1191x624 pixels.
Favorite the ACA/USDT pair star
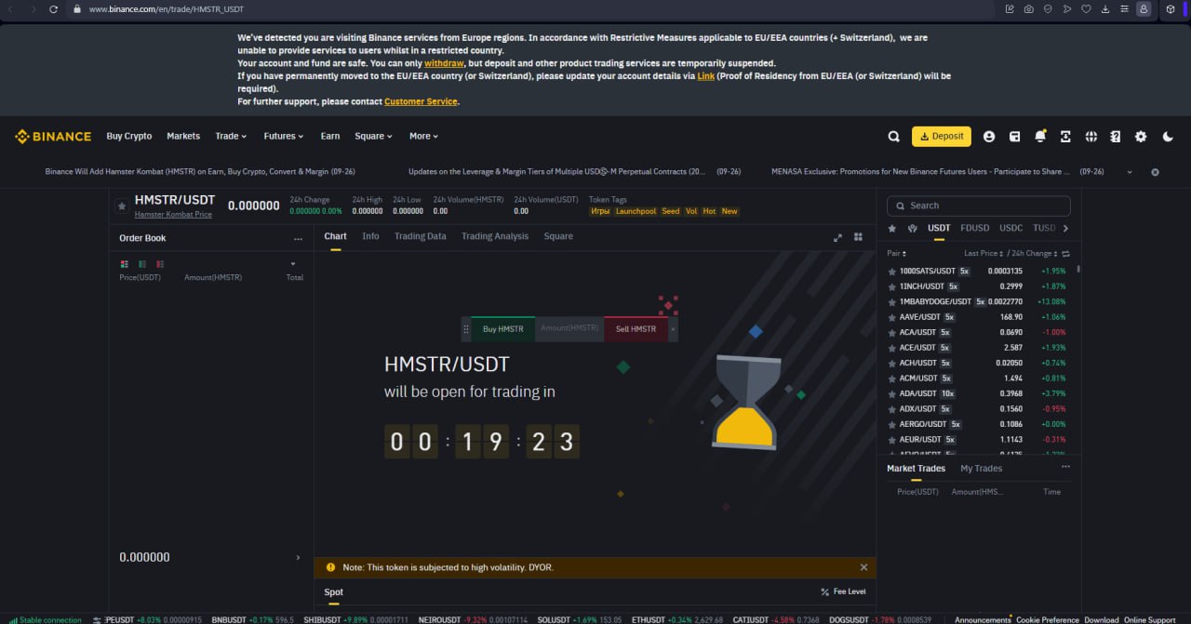click(892, 332)
